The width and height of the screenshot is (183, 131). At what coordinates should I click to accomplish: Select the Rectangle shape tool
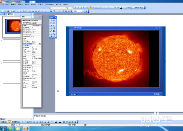(x=29, y=122)
